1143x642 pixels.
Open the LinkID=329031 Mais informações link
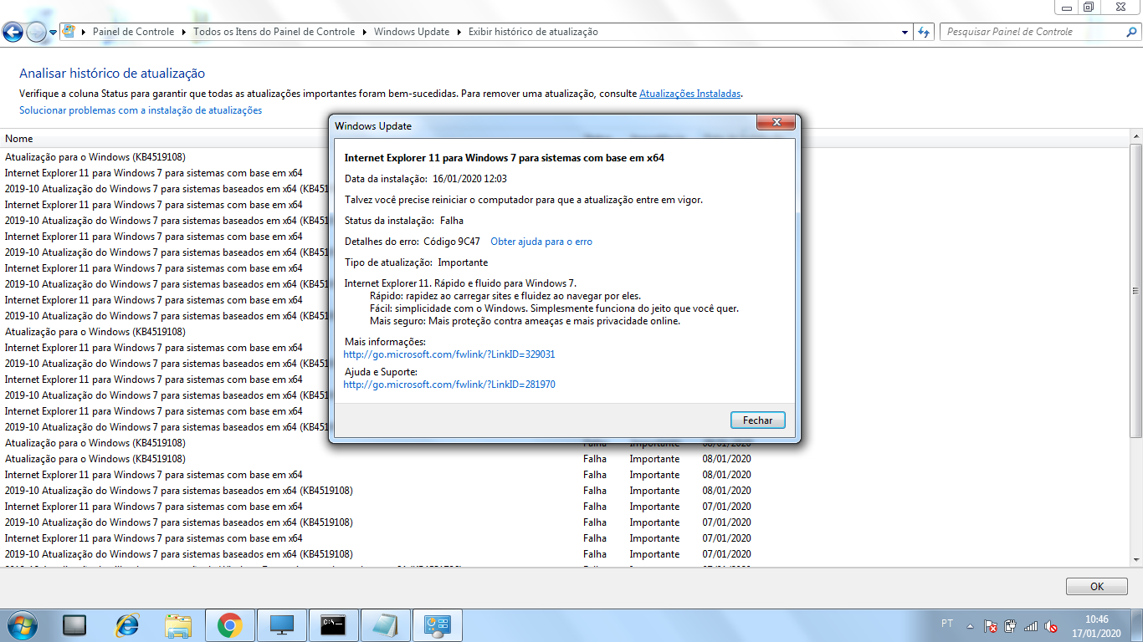tap(449, 354)
